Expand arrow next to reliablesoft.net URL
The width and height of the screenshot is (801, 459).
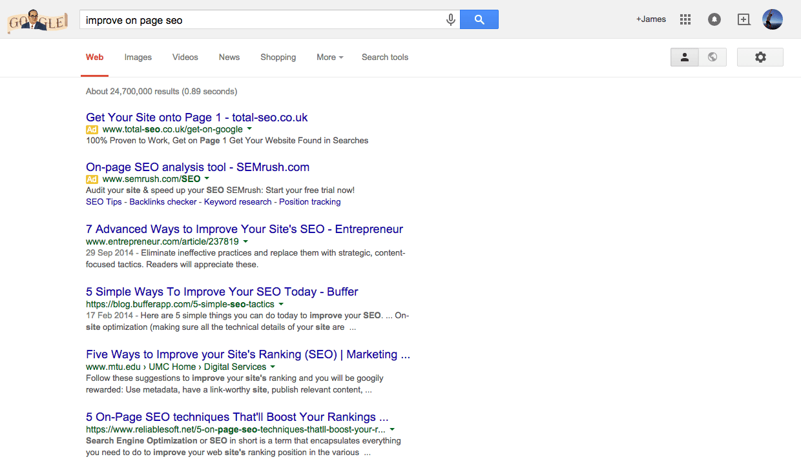[x=392, y=429]
